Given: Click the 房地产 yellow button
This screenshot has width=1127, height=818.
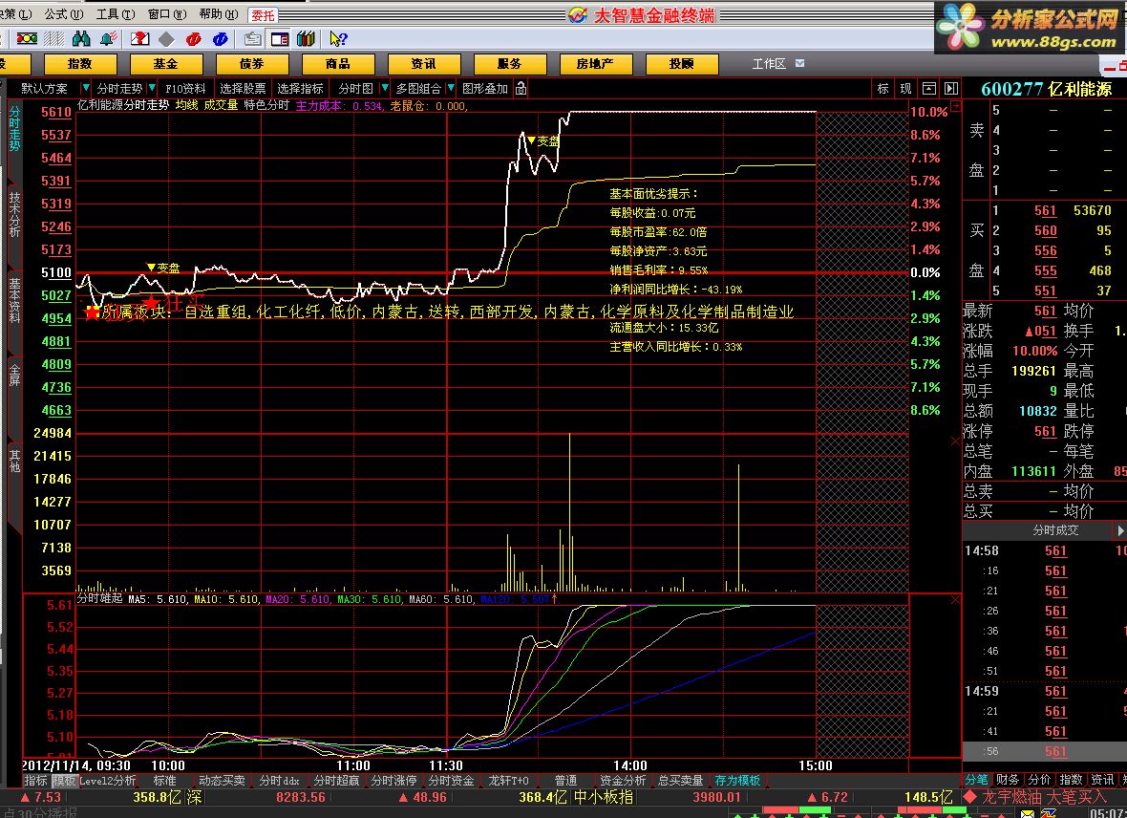Looking at the screenshot, I should tap(595, 64).
